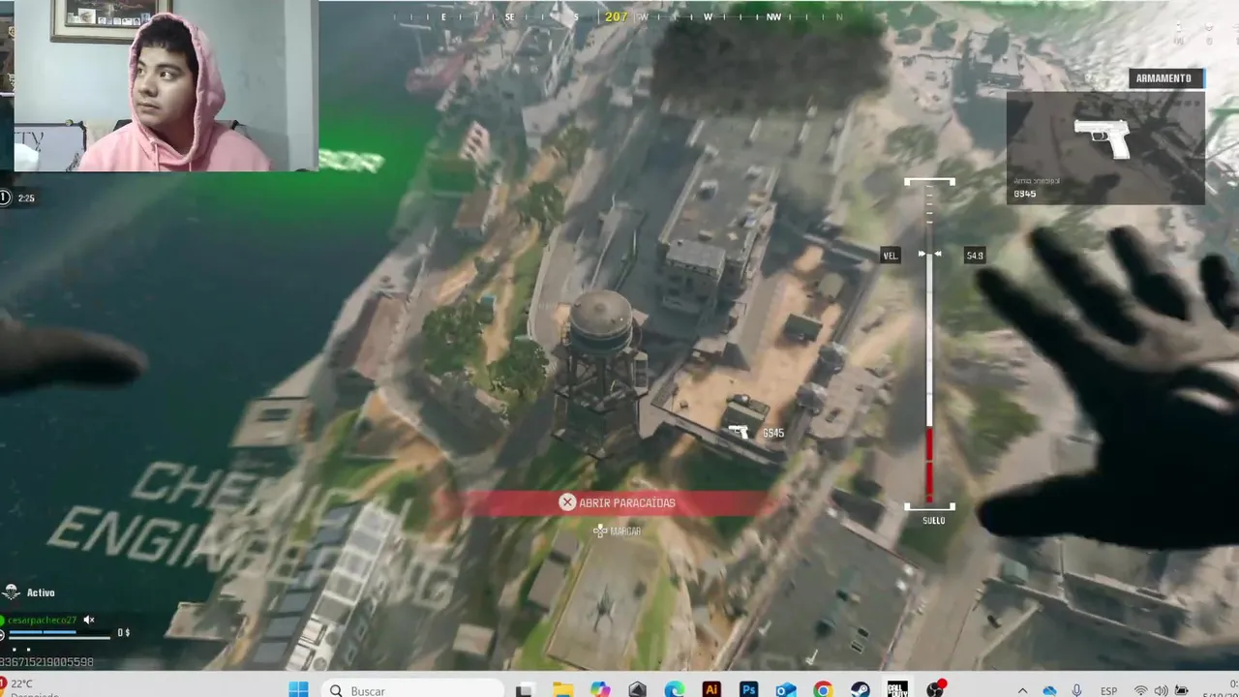Open the Windows Start menu
This screenshot has width=1239, height=697.
298,689
